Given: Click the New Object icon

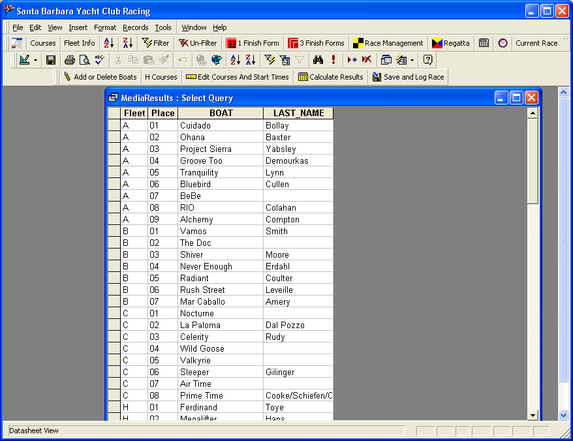Looking at the screenshot, I should coord(401,60).
